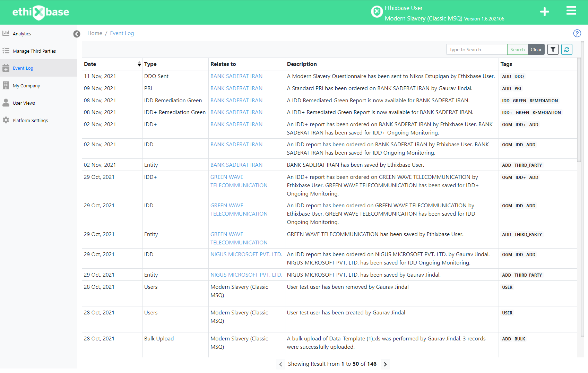Image resolution: width=588 pixels, height=373 pixels.
Task: Click the Home breadcrumb link
Action: coord(95,33)
